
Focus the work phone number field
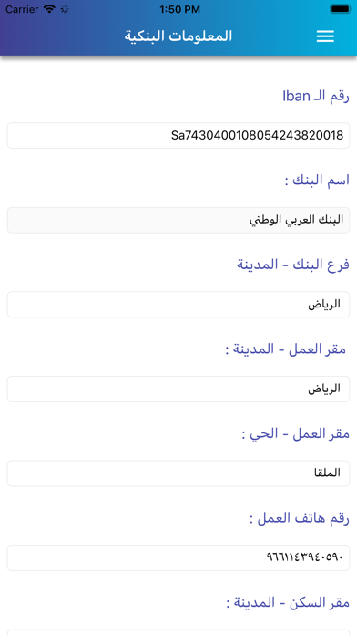178,557
